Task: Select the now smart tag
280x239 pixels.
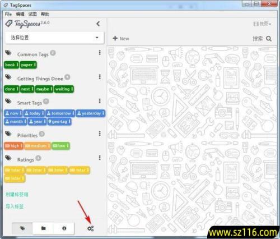Action: coord(13,113)
